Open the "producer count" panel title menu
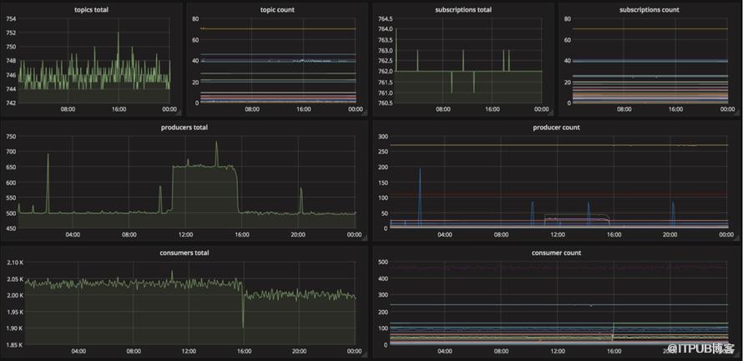Screen dimensions: 743x361 pos(556,127)
